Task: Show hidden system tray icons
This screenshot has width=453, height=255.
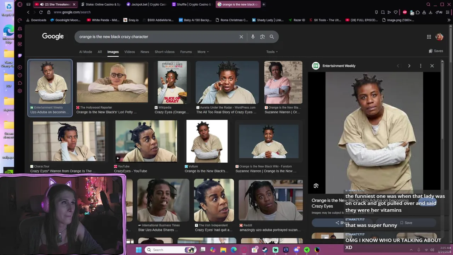Action: [412, 250]
